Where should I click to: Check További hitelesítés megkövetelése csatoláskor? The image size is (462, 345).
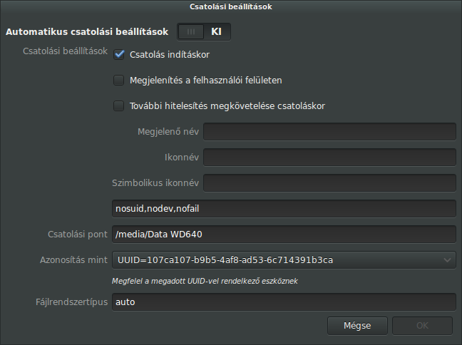119,105
